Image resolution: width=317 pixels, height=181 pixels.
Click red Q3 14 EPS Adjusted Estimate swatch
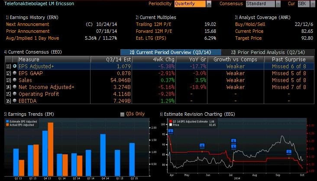pyautogui.click(x=171, y=121)
